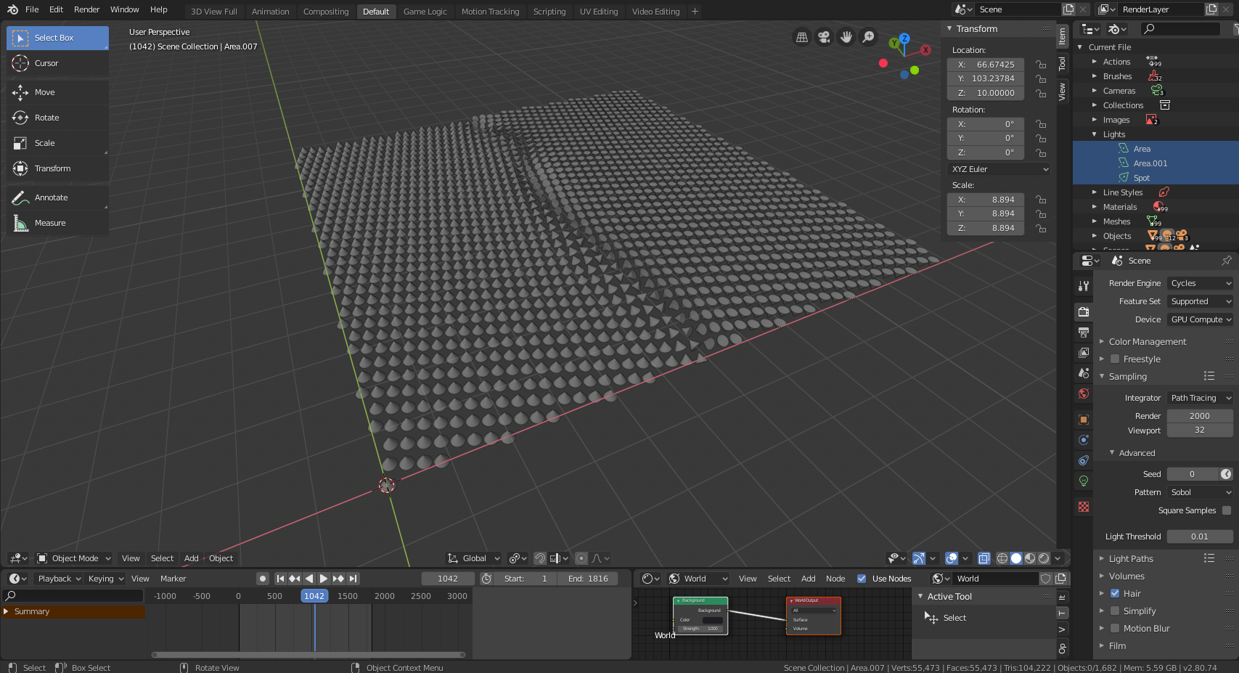Choose the Rotate tool
Screen dimensions: 1239x673
pos(57,118)
